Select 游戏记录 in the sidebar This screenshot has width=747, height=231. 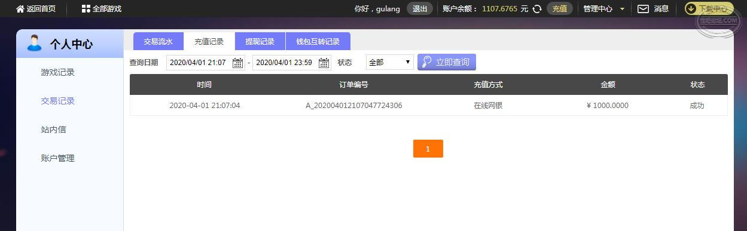(58, 73)
